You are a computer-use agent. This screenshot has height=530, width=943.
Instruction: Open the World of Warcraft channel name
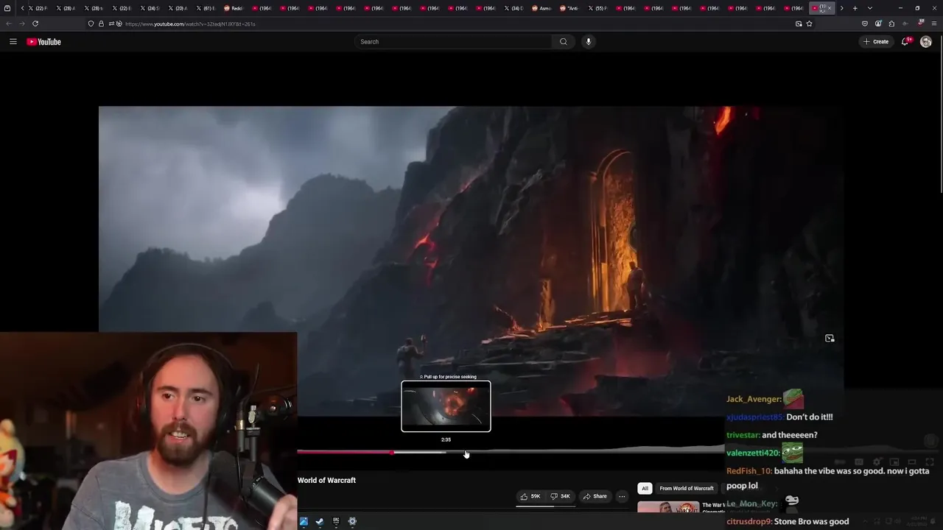pyautogui.click(x=326, y=480)
